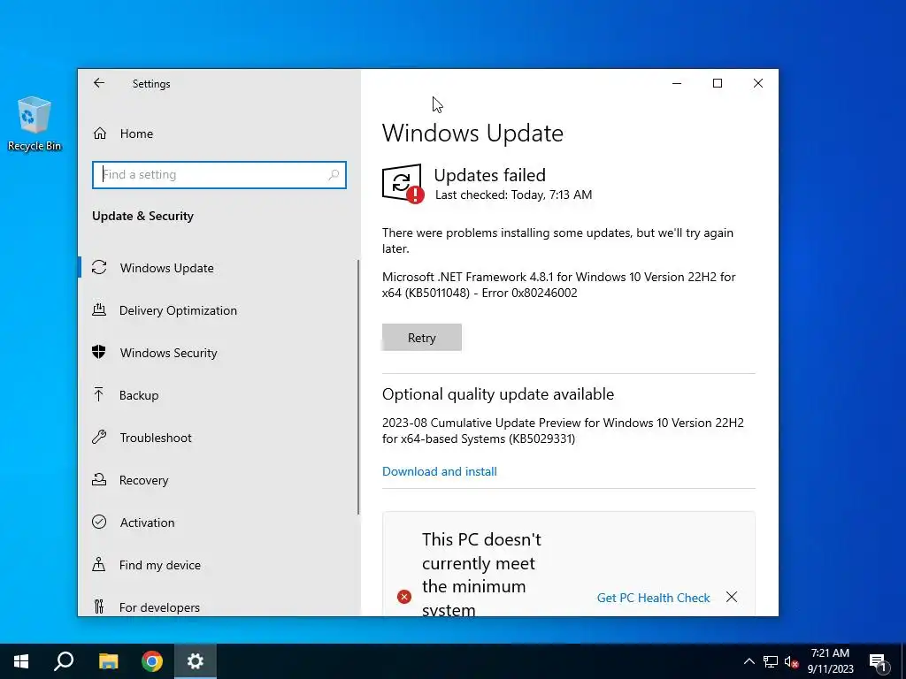Open the muted volume tray icon
The width and height of the screenshot is (906, 679).
(792, 661)
